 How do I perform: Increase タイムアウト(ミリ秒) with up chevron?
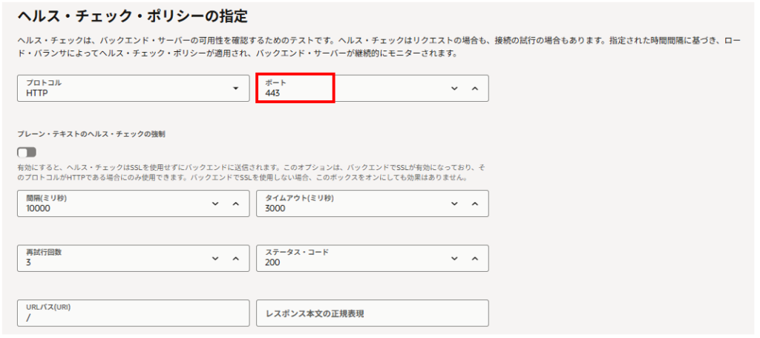pyautogui.click(x=475, y=204)
